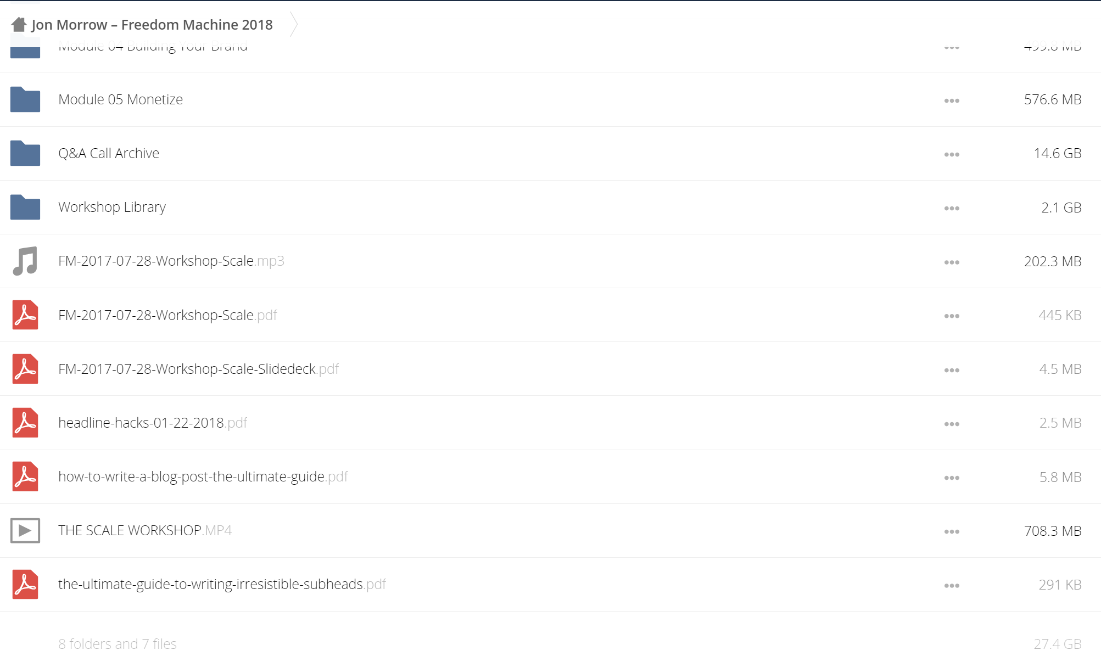Open options menu for THE SCALE WORKSHOP.MP4
This screenshot has height=656, width=1101.
(x=952, y=531)
